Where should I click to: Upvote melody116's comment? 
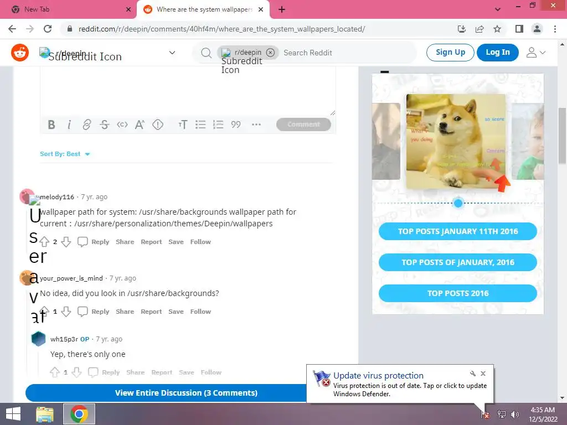44,242
